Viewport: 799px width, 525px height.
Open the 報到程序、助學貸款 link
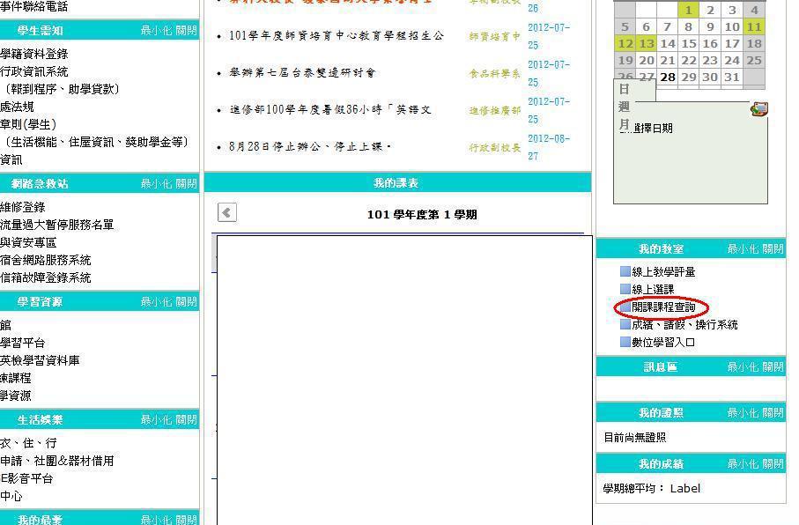pos(63,89)
